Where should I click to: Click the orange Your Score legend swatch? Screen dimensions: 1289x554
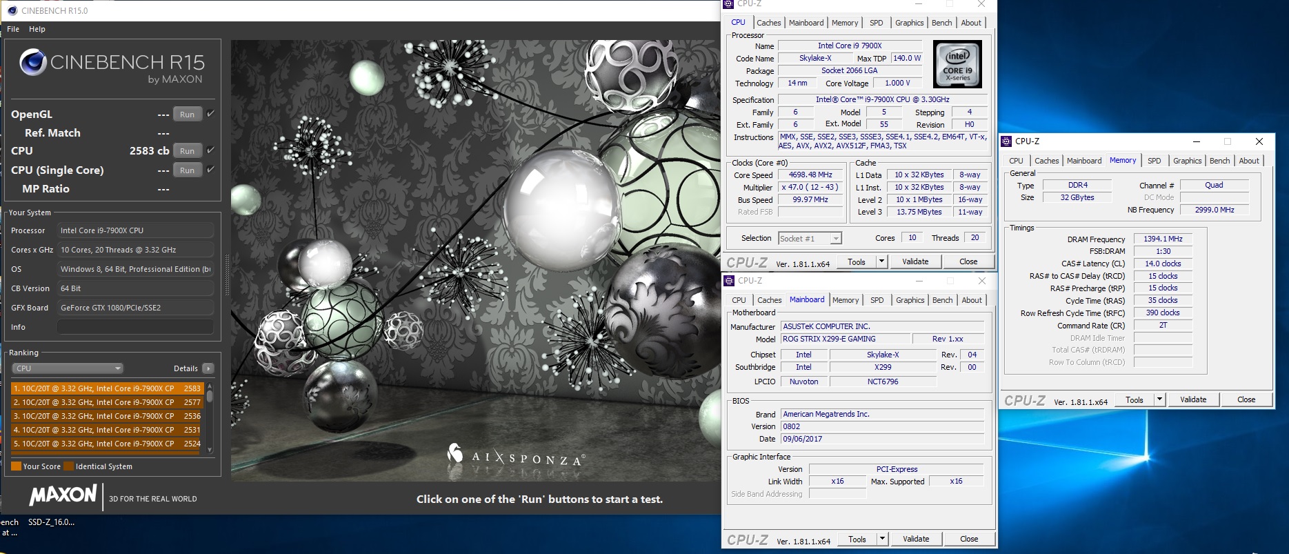[x=16, y=466]
